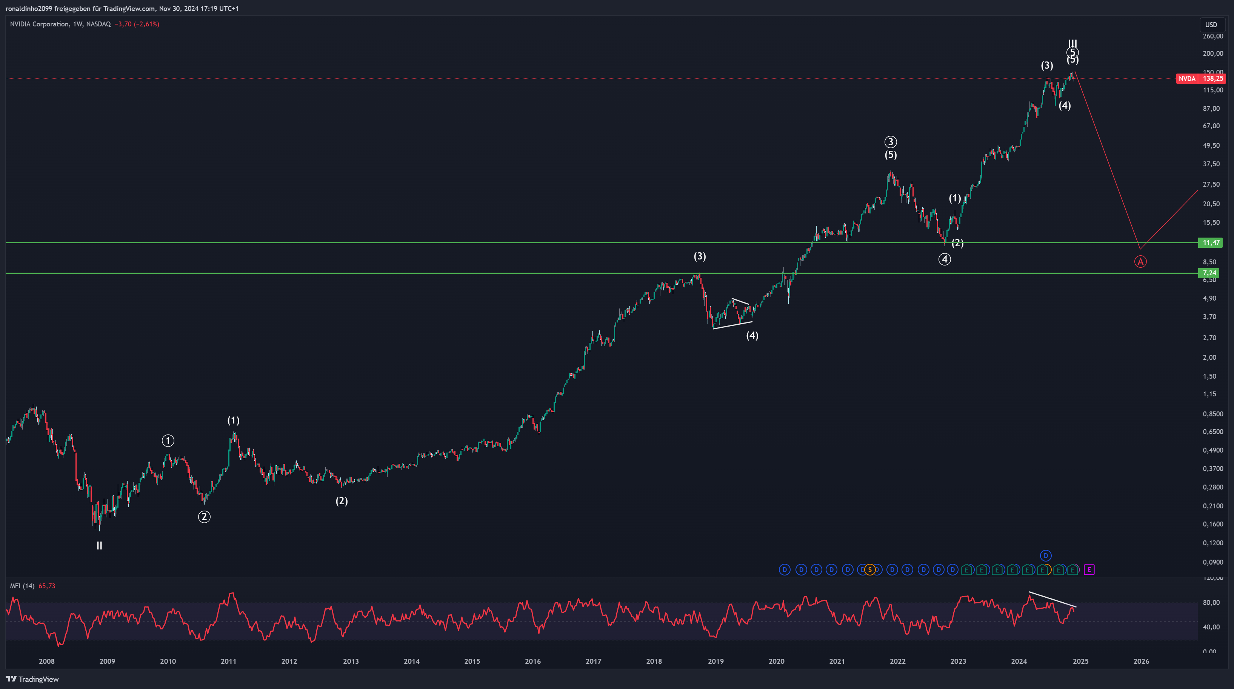Select the circled "4" wave label
The width and height of the screenshot is (1234, 689).
point(945,259)
